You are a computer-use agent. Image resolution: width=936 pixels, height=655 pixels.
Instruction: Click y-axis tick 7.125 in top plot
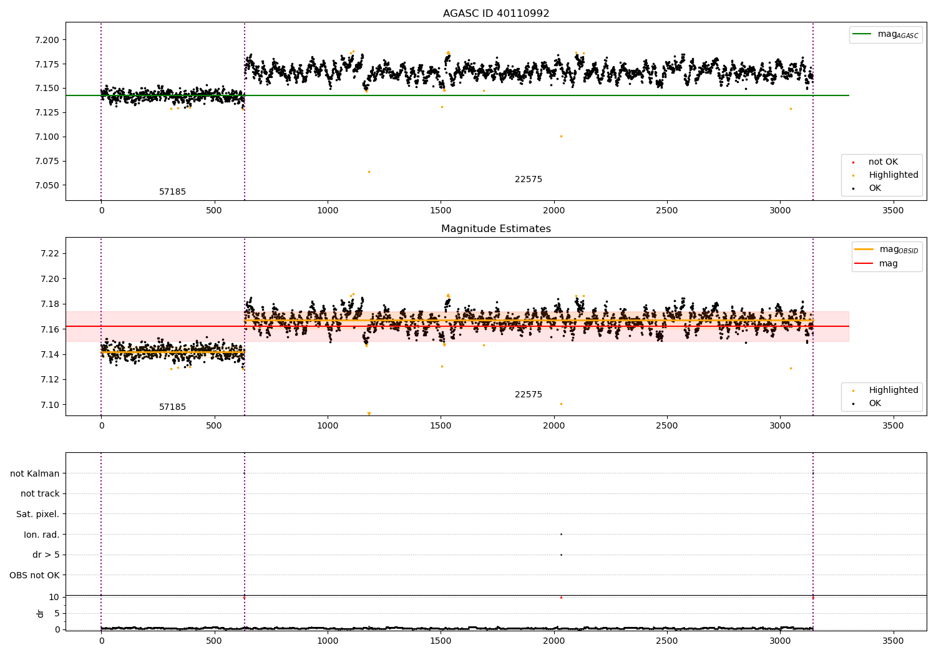[x=46, y=112]
